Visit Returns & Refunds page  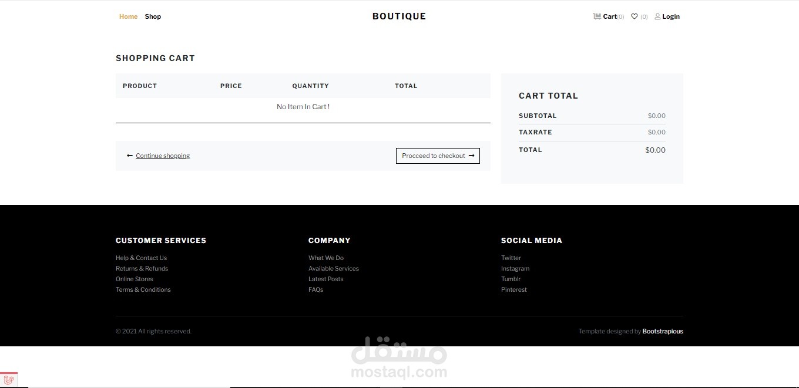(142, 268)
